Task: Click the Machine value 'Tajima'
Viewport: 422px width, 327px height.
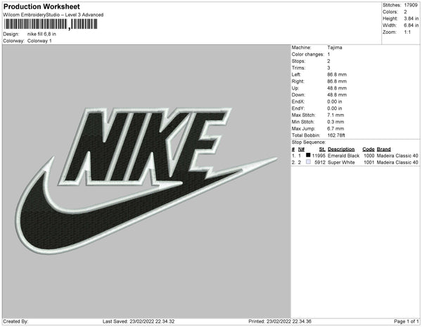Action: tap(335, 47)
